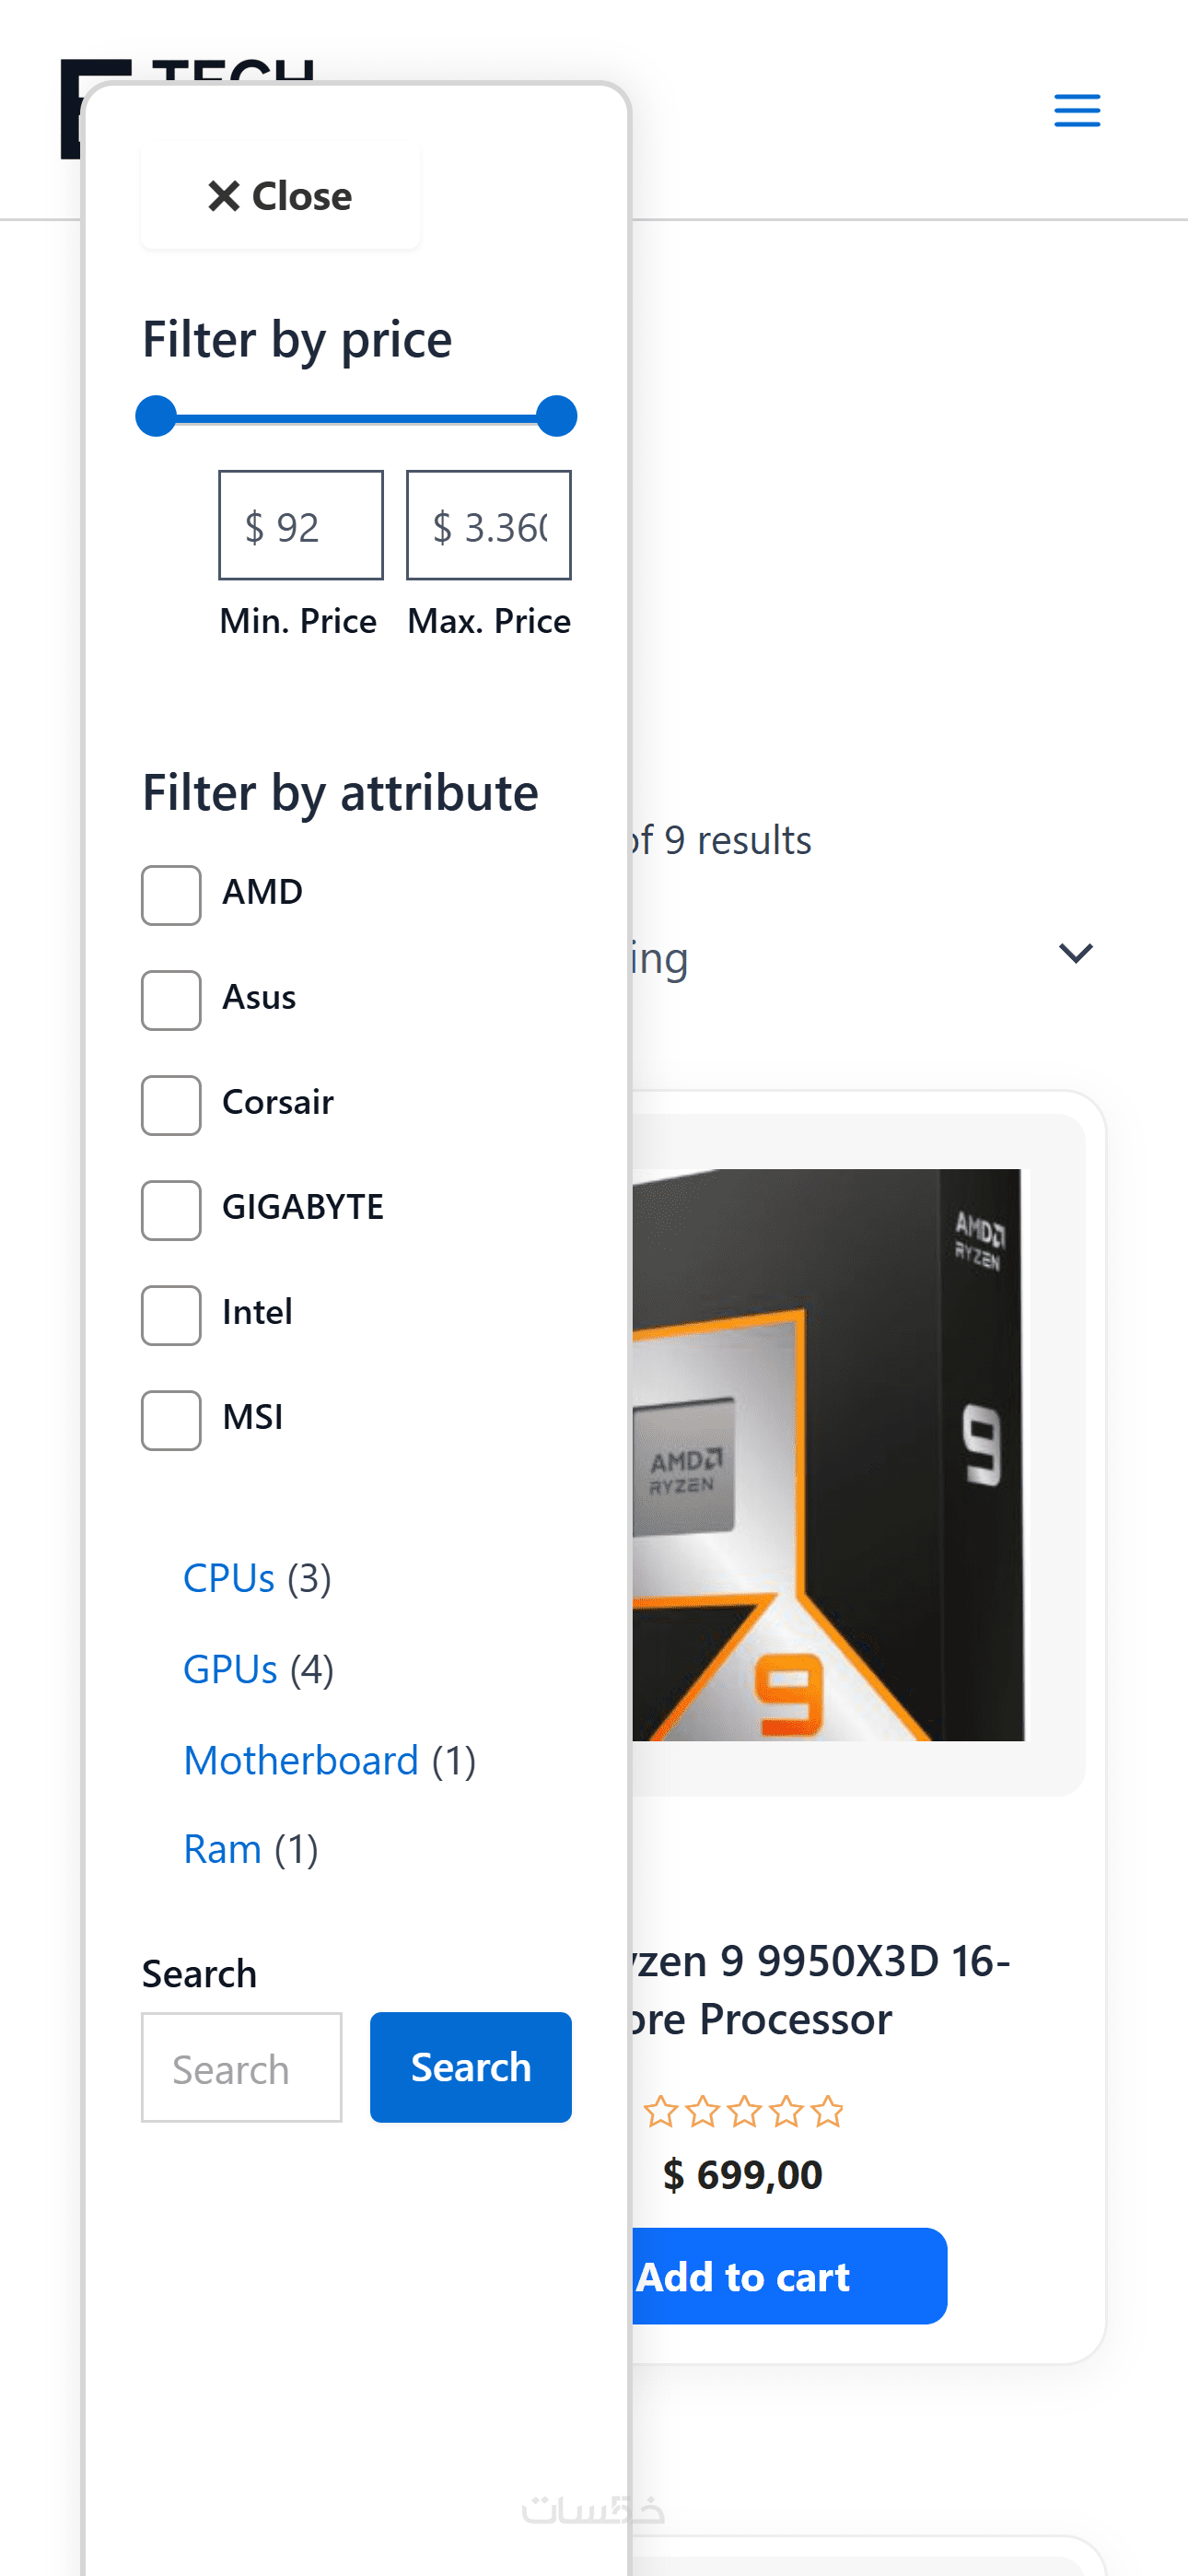Enable the Corsair filter checkbox
This screenshot has height=2576, width=1188.
click(171, 1105)
